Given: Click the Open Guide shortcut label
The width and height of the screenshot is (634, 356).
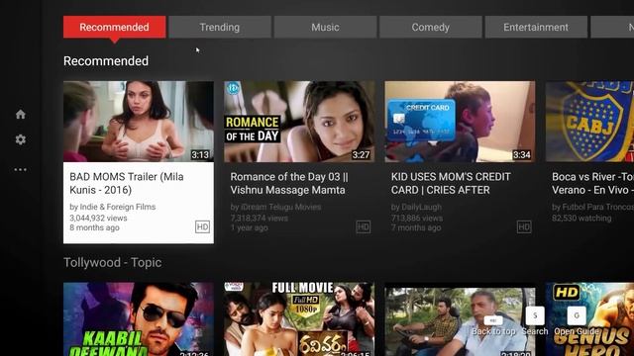Looking at the screenshot, I should [577, 331].
